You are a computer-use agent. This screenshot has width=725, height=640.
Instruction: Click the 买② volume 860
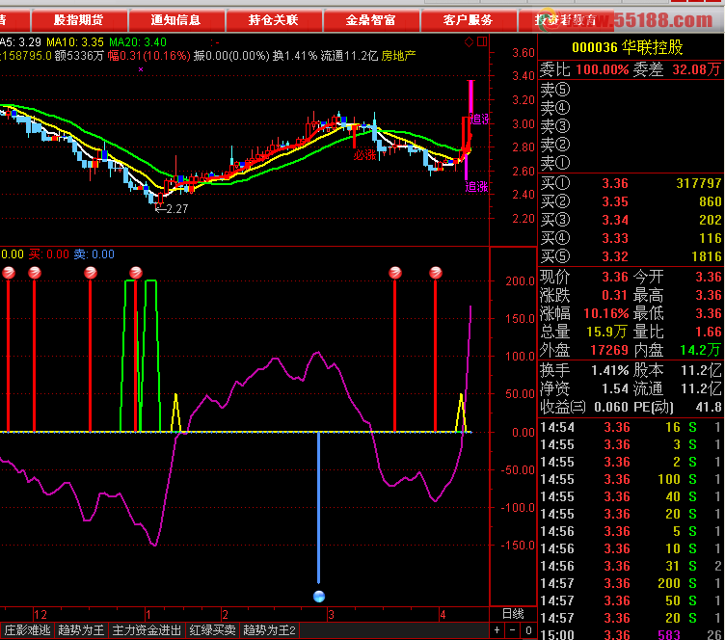[711, 201]
